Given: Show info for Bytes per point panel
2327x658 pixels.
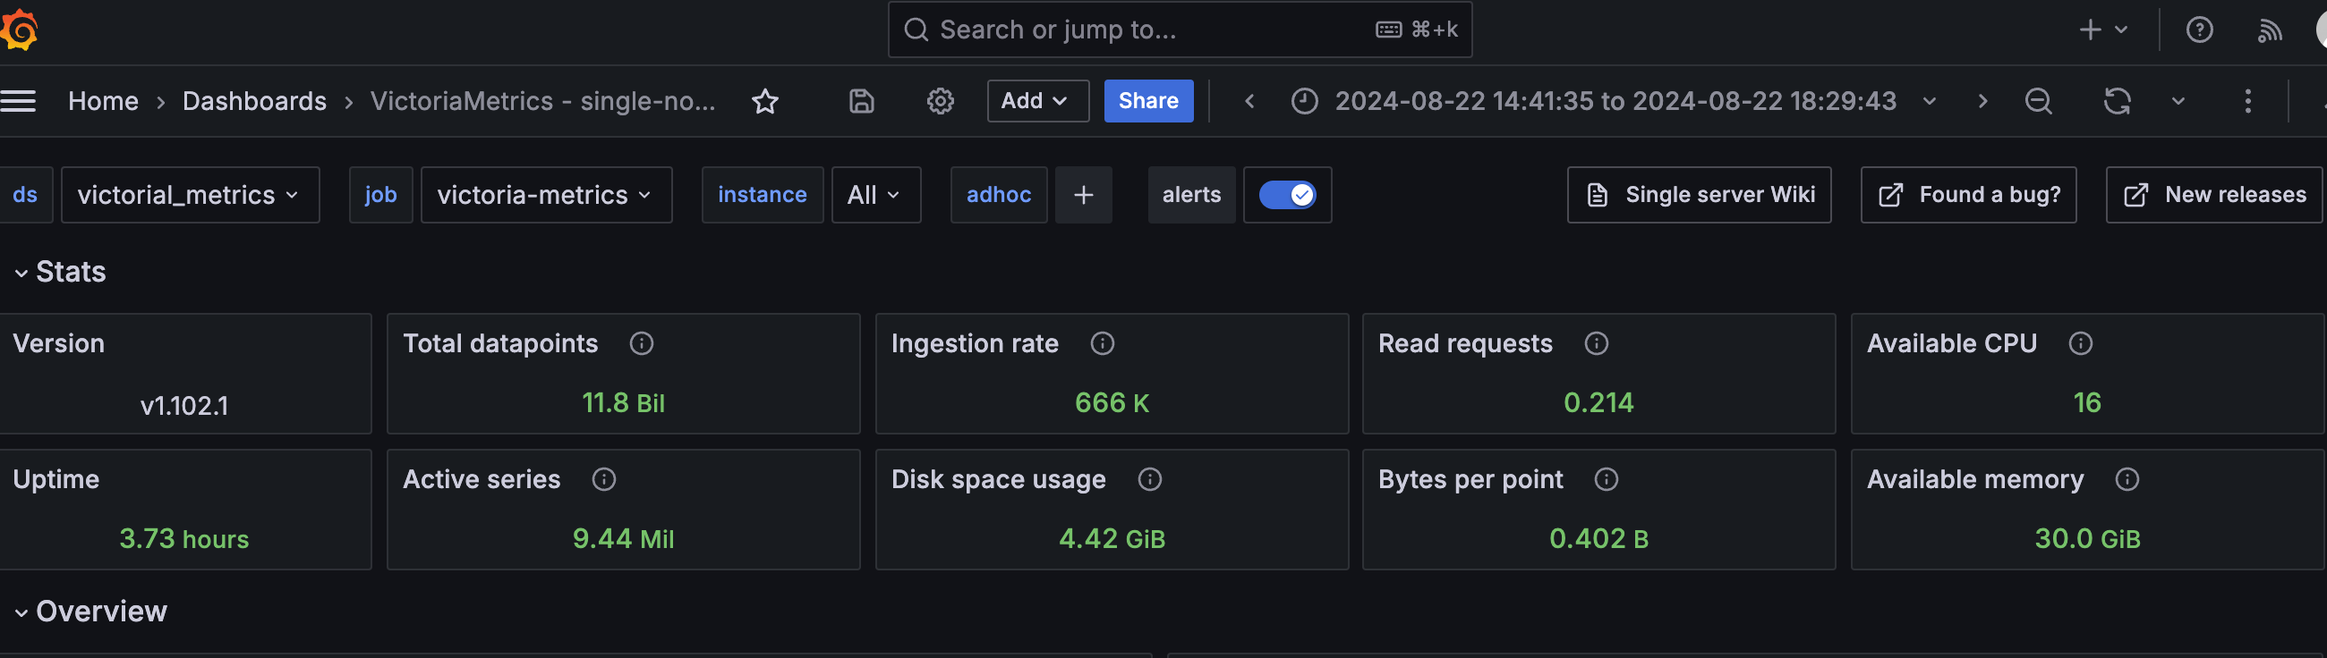Looking at the screenshot, I should click(1607, 479).
